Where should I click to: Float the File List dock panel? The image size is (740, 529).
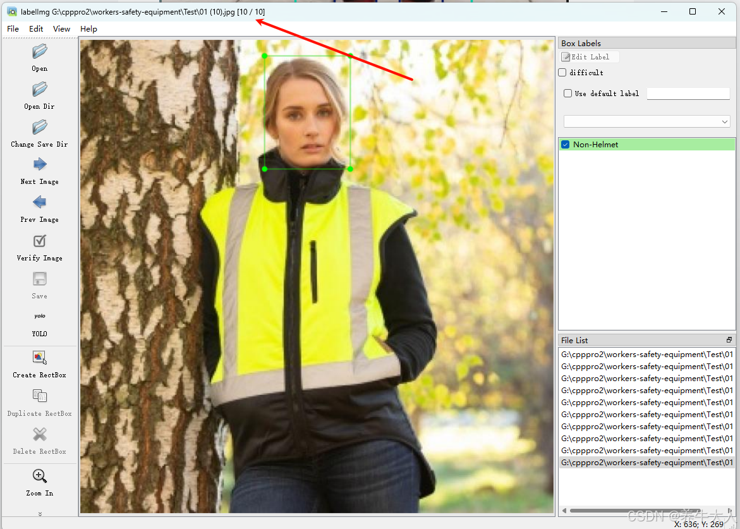coord(729,340)
